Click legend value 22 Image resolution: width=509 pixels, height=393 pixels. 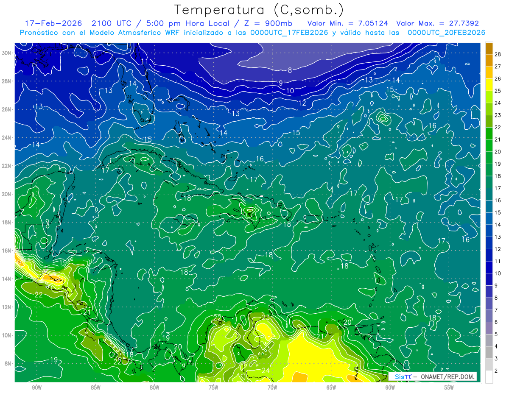[x=498, y=127]
